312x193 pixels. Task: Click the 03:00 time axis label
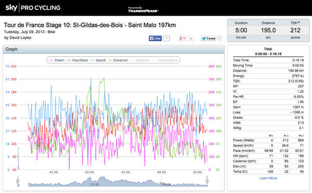click(x=125, y=172)
